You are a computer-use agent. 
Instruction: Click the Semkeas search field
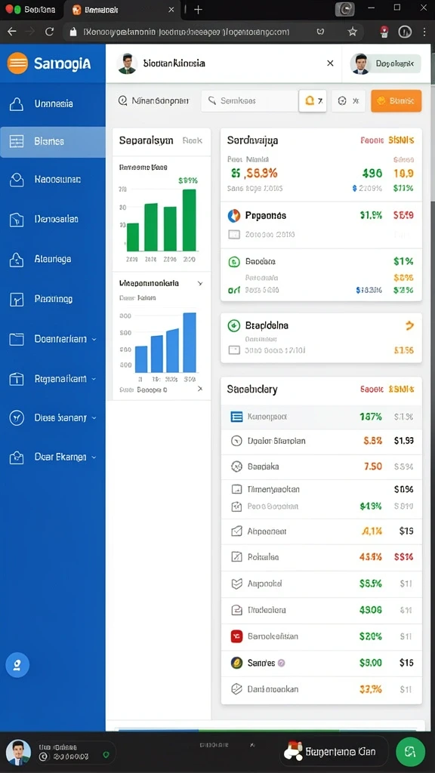pyautogui.click(x=249, y=100)
